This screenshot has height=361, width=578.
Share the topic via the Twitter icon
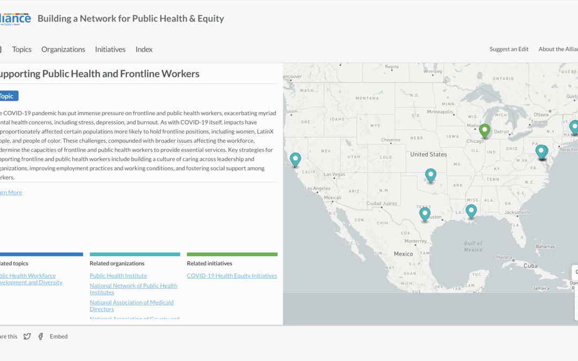(27, 336)
